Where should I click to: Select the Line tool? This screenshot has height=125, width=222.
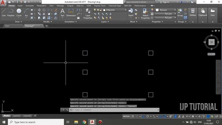point(4,12)
